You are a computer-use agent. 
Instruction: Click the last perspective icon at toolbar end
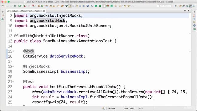[x=194, y=6]
